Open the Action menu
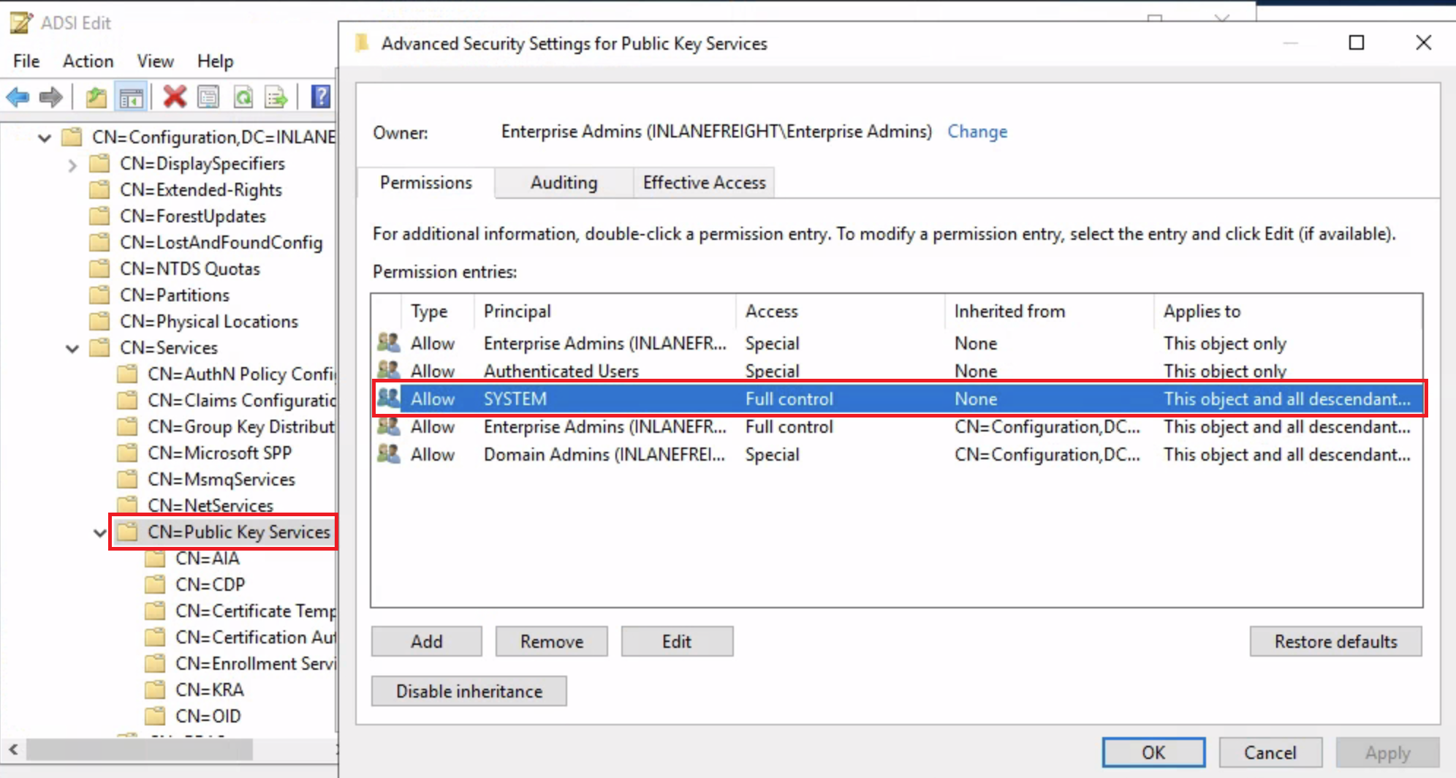This screenshot has width=1456, height=778. click(x=88, y=61)
